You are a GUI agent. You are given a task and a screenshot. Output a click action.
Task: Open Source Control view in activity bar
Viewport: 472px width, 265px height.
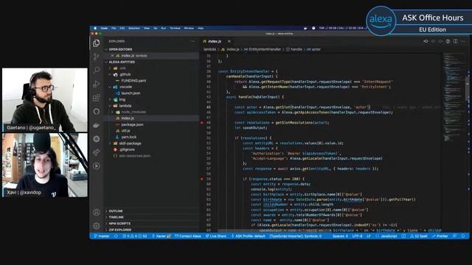pyautogui.click(x=97, y=57)
